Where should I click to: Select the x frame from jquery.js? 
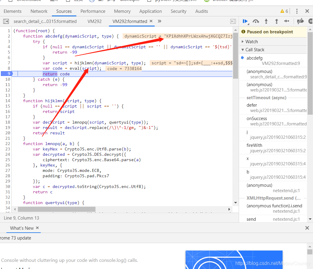(273, 161)
